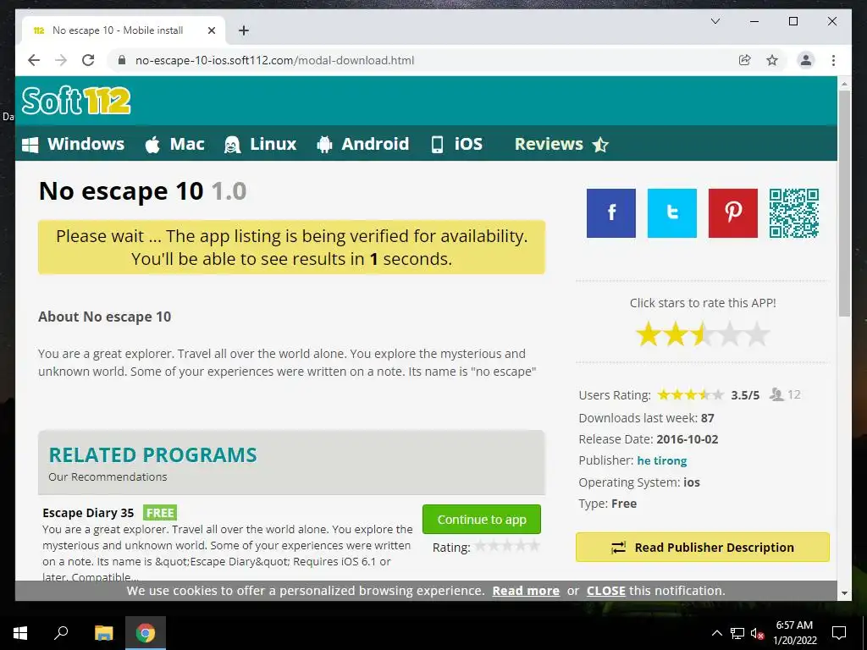Rate the app five stars
867x650 pixels.
pyautogui.click(x=757, y=334)
